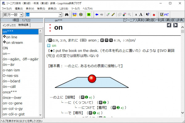Go to previous entry with left arrow

[169, 25]
